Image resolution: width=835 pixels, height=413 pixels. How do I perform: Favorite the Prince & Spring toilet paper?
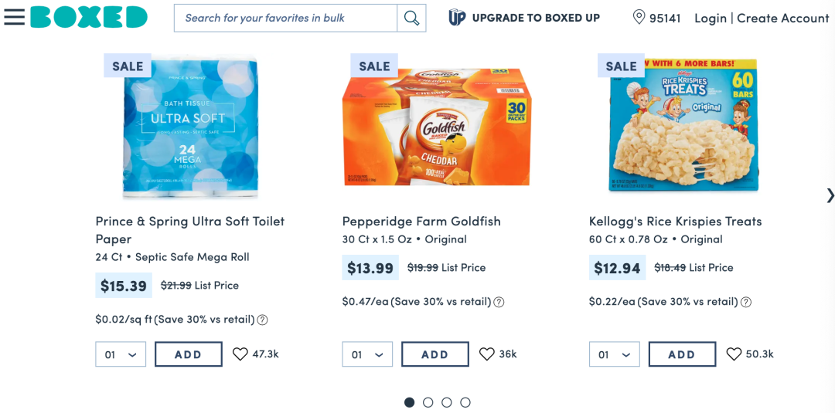(x=240, y=354)
